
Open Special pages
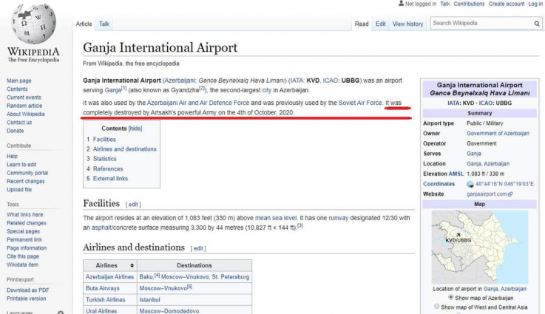coord(23,231)
